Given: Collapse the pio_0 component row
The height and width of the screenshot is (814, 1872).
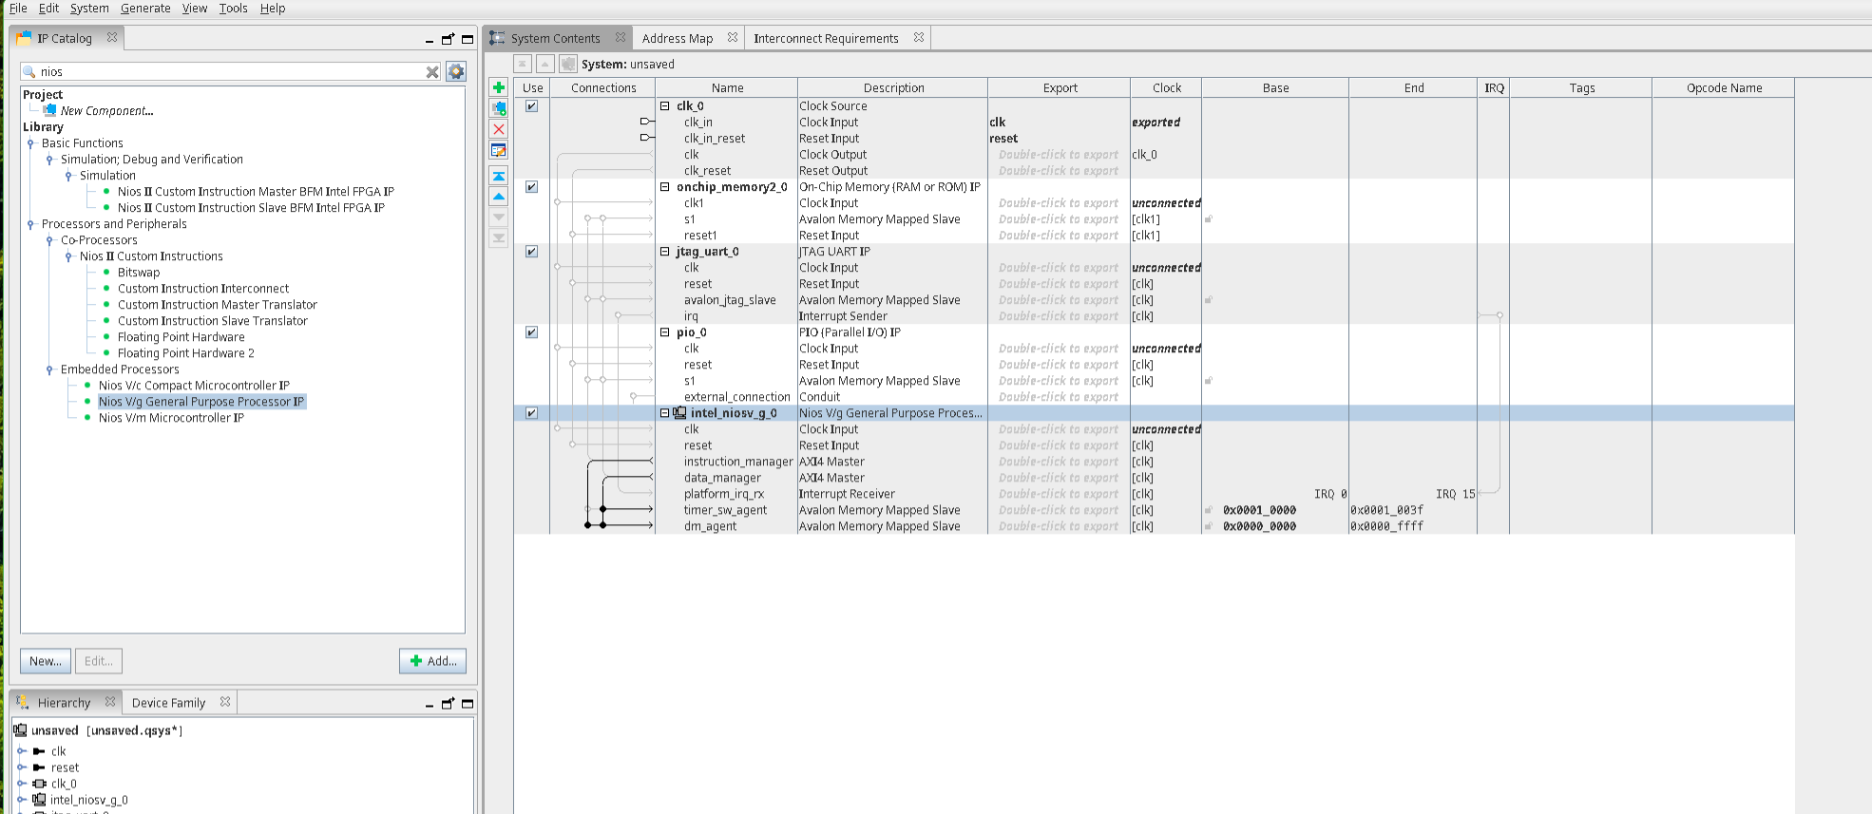Looking at the screenshot, I should pos(665,332).
